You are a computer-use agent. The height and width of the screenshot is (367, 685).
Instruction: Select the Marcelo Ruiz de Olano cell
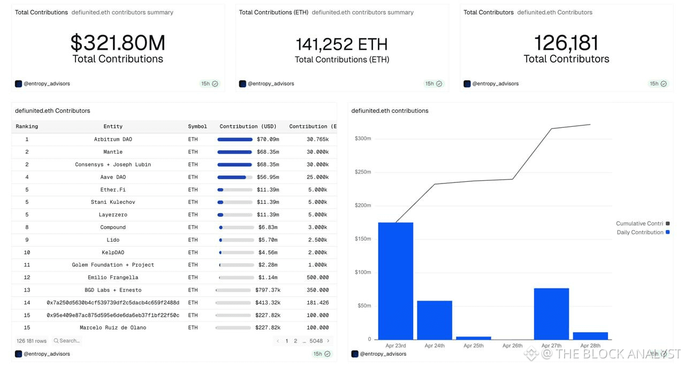pyautogui.click(x=113, y=328)
